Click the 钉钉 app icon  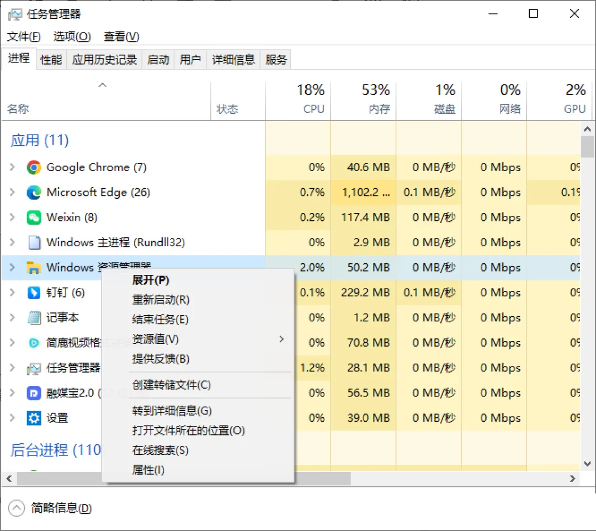(x=34, y=293)
